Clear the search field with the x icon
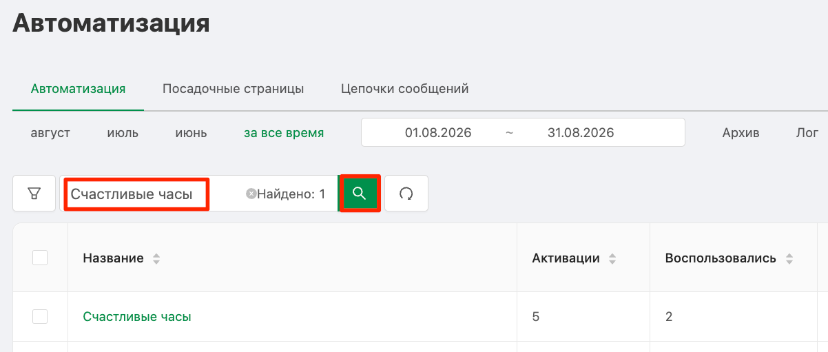Screen dimensions: 828x352 click(251, 194)
